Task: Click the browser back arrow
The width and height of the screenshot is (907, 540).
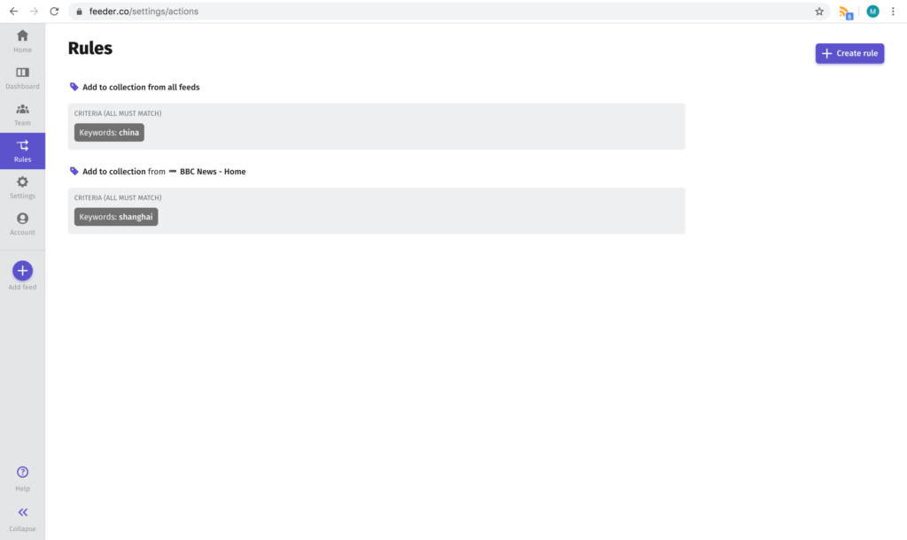Action: tap(13, 11)
